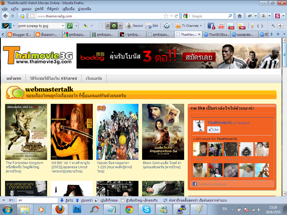287x215 pixels.
Task: Expand the TV Channels dropdown
Action: pos(201,26)
